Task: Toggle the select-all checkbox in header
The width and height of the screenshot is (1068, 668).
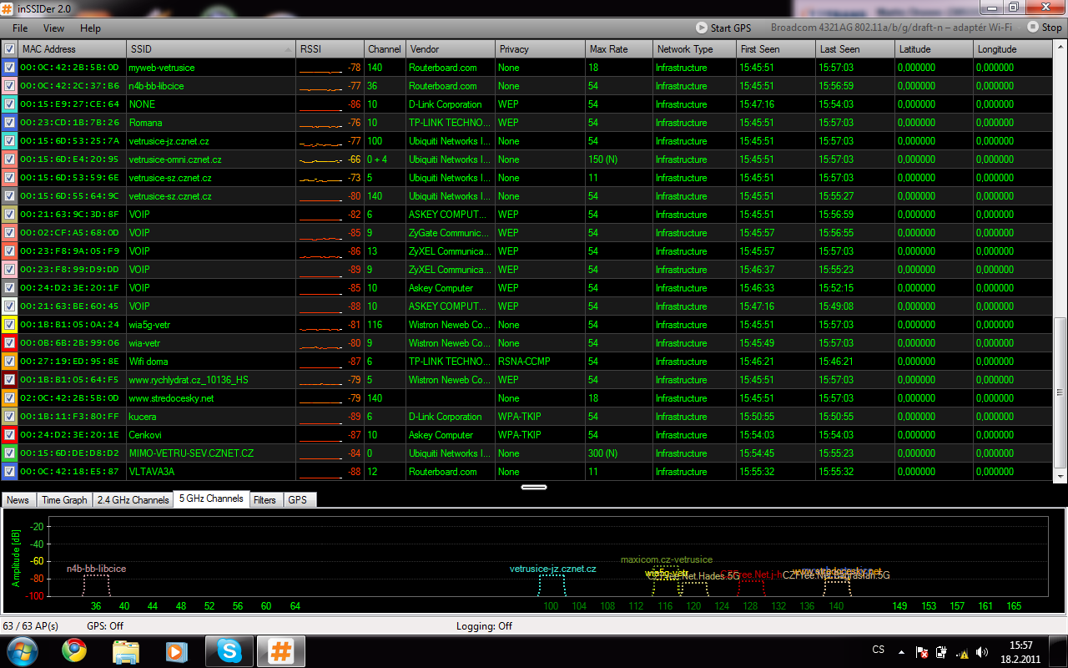Action: tap(9, 49)
